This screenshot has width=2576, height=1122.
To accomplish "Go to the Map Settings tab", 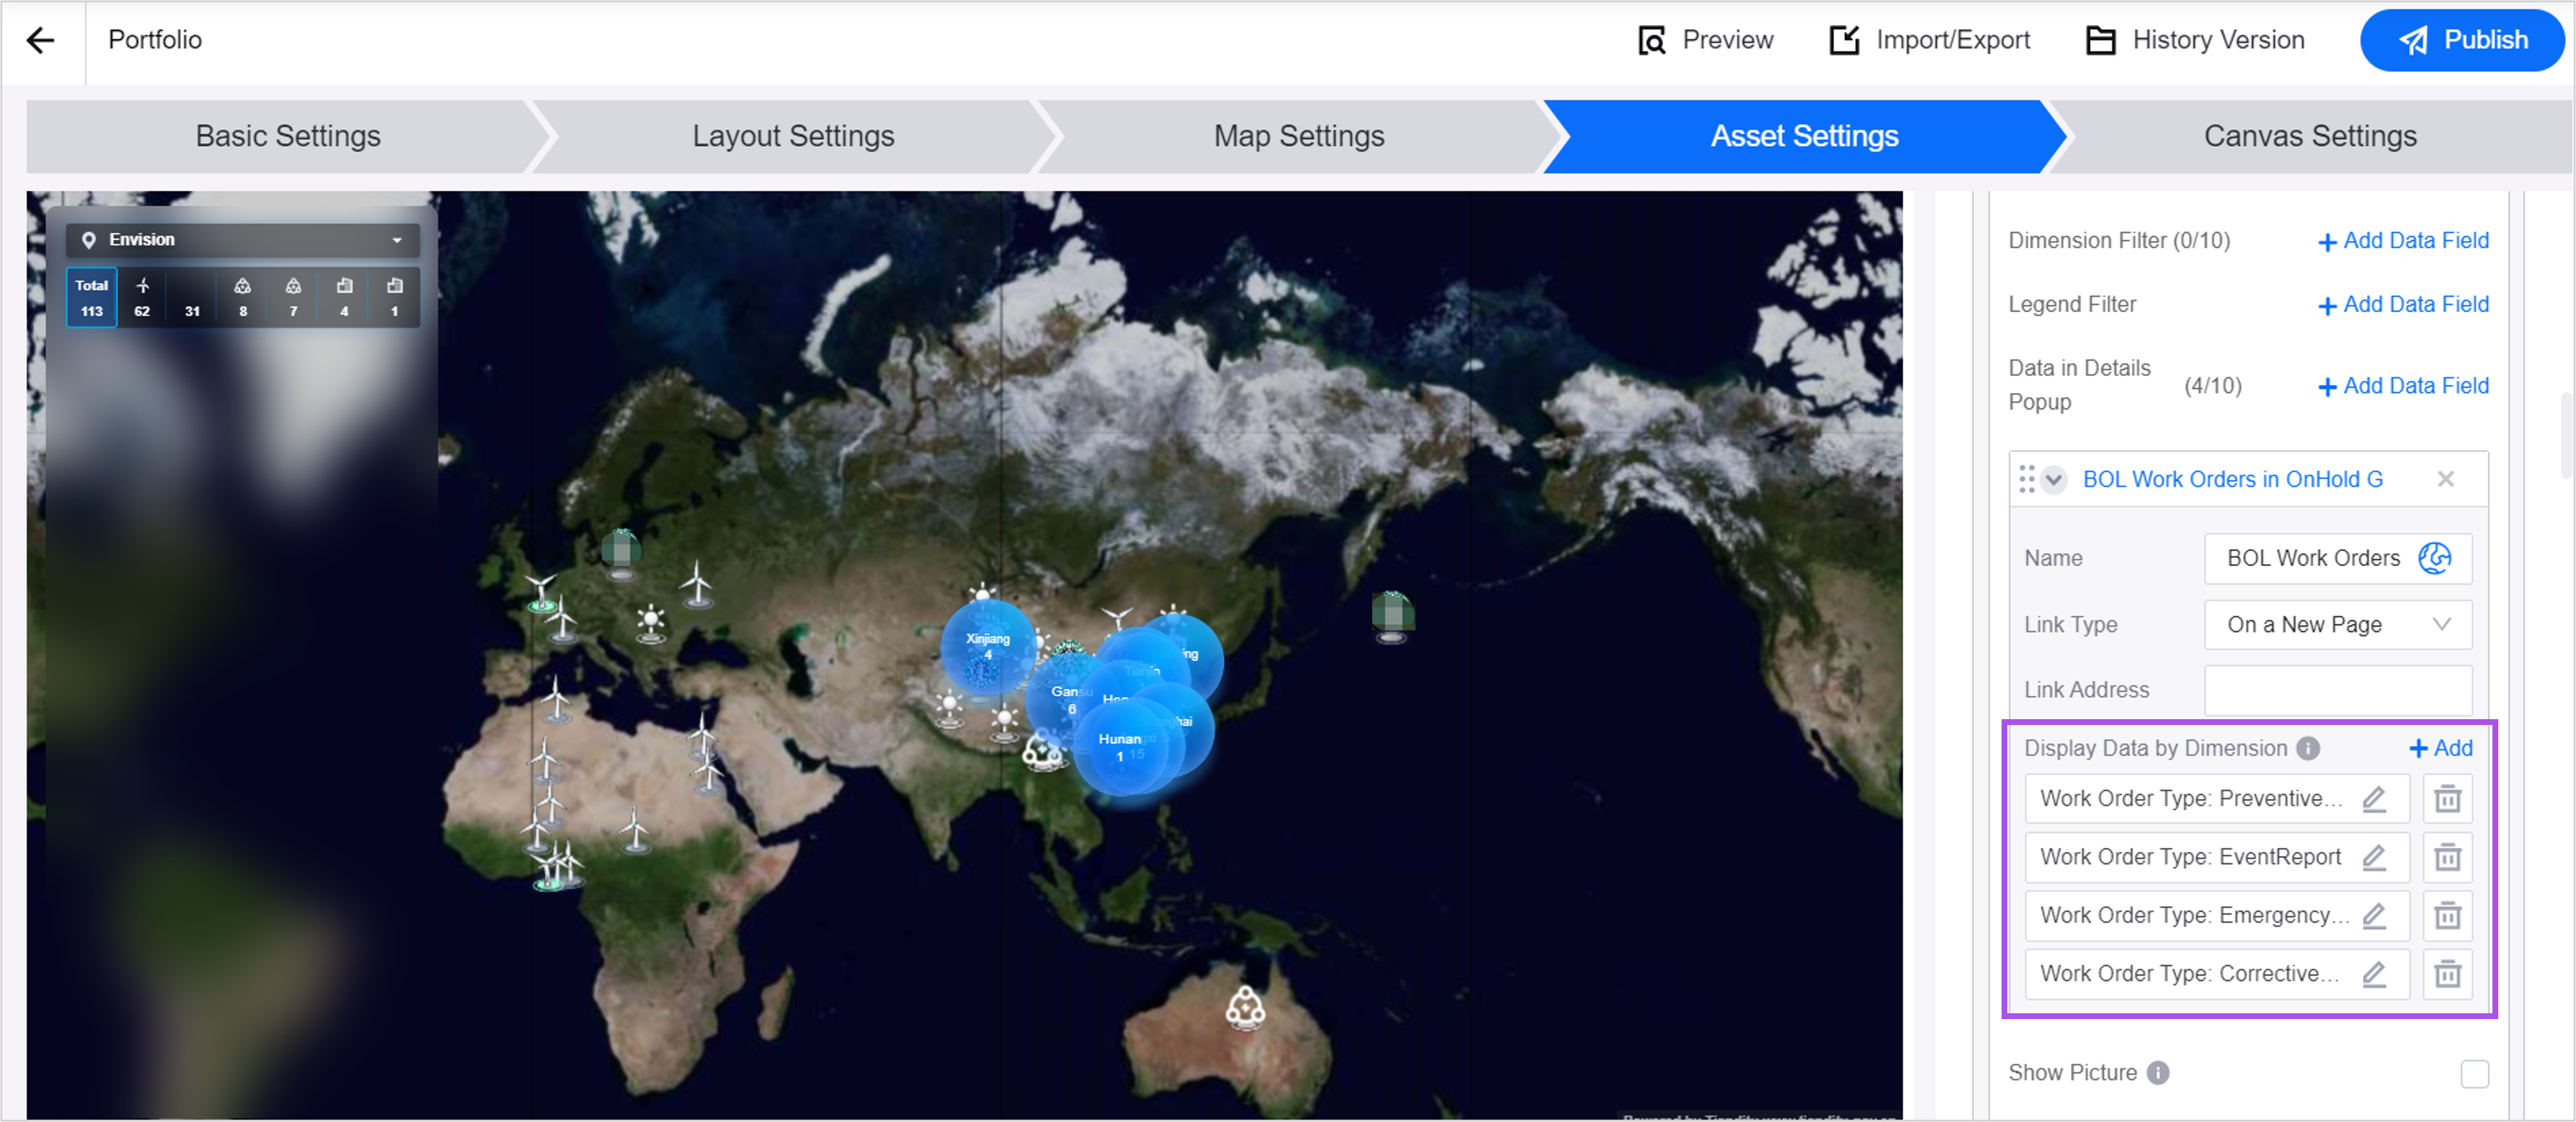I will (1298, 136).
